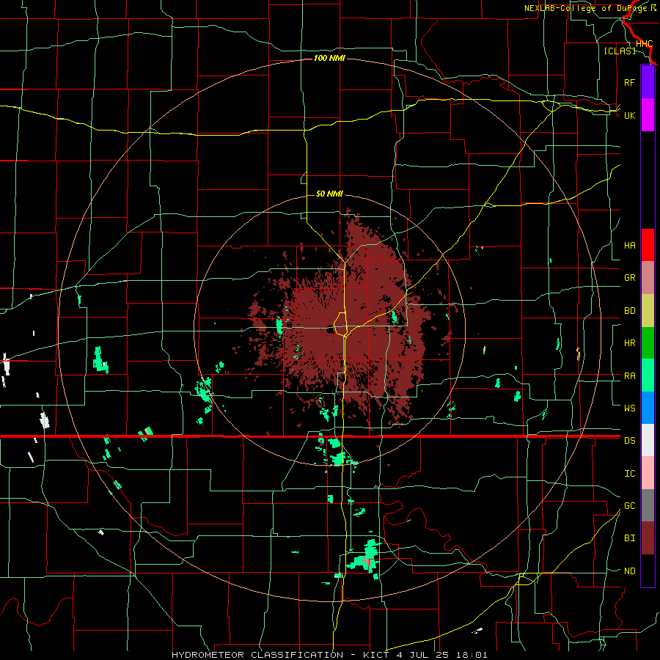
Task: Click the Hydrometeor Classification title caption
Action: (329, 655)
